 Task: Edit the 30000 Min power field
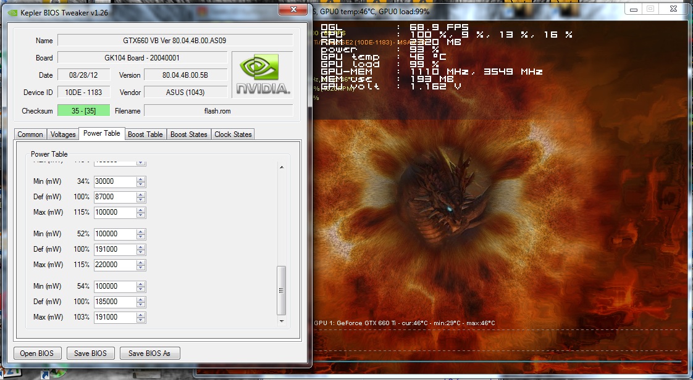pyautogui.click(x=115, y=181)
